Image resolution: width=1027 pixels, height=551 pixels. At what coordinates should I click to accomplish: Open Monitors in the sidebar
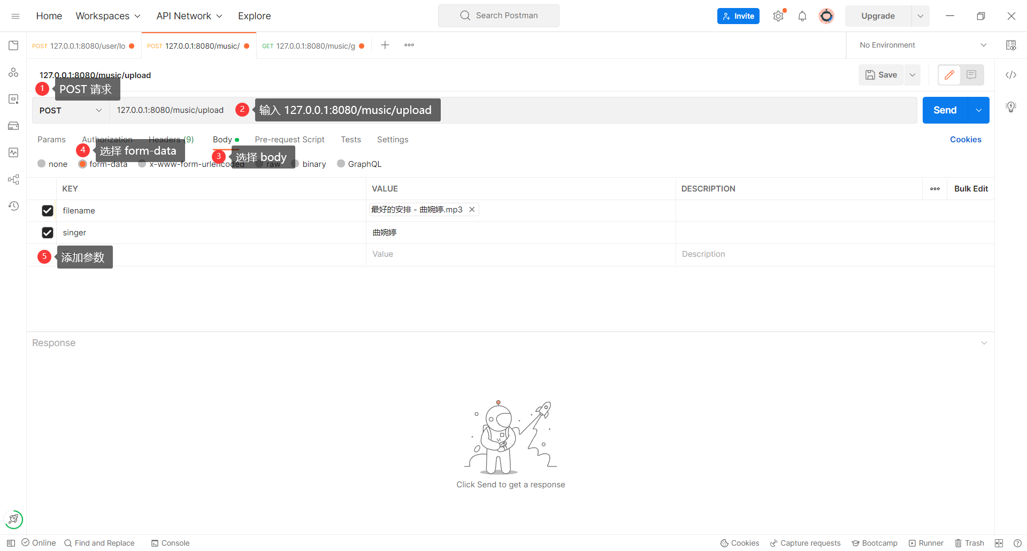click(x=13, y=152)
